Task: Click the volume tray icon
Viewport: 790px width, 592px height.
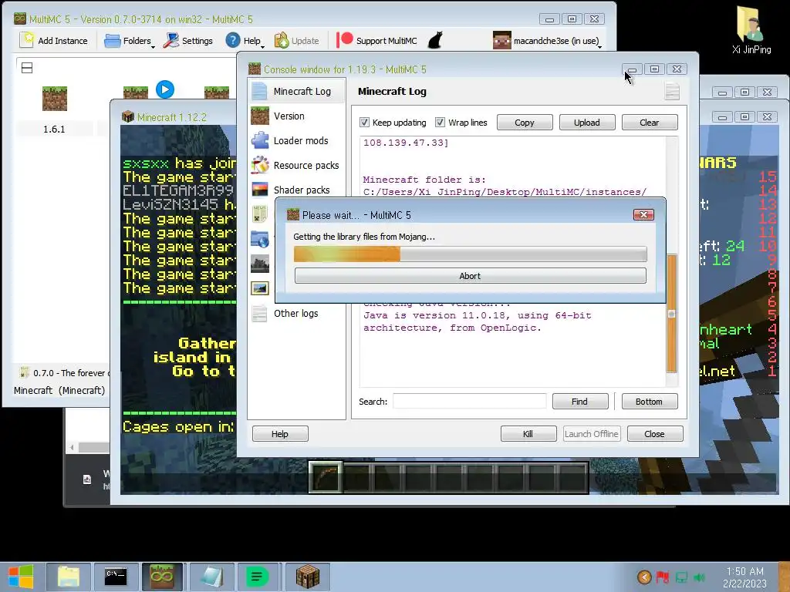Action: point(699,577)
